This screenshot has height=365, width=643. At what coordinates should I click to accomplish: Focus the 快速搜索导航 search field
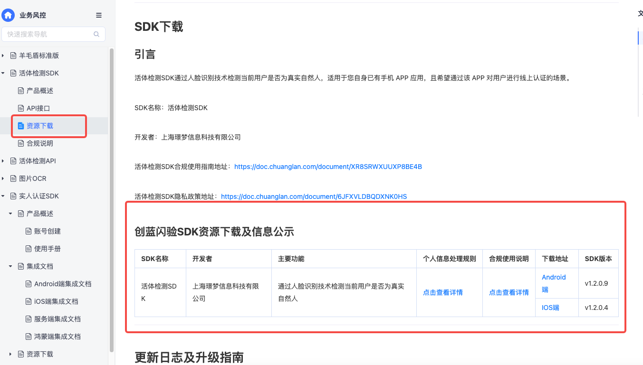[x=48, y=34]
